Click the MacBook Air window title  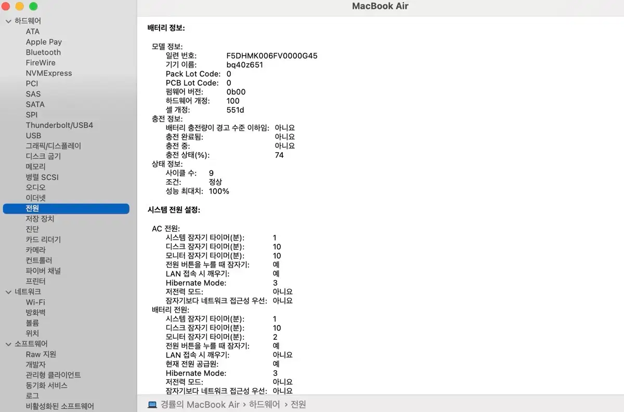point(380,6)
